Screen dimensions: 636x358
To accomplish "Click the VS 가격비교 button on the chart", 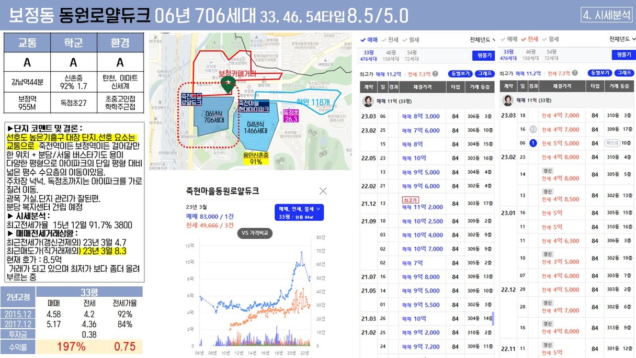I will coord(255,233).
